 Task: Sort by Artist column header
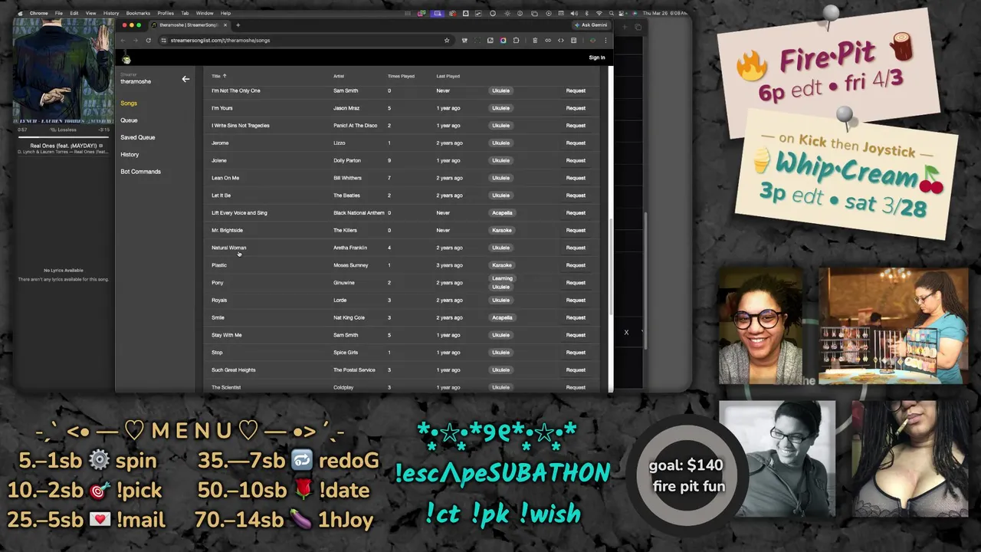pos(339,76)
